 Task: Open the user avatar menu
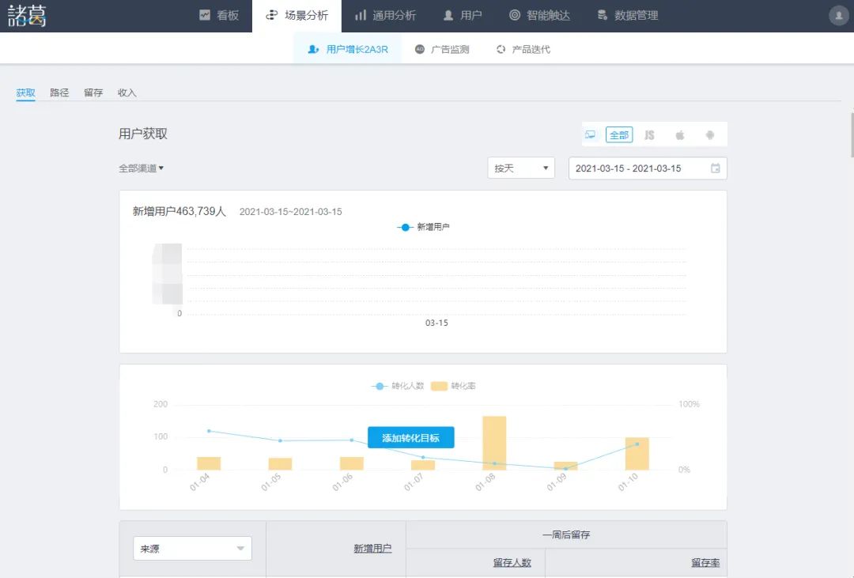[x=838, y=16]
